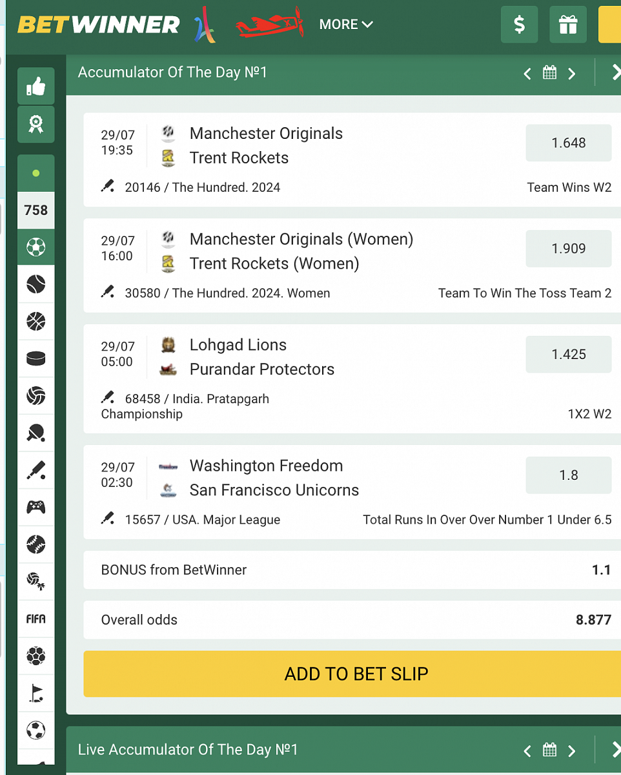Select the basketball sport icon

click(36, 321)
